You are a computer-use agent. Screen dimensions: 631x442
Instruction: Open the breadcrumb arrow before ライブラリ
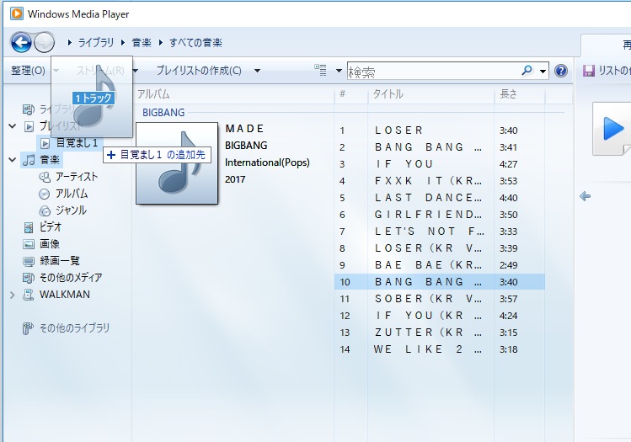(x=70, y=42)
